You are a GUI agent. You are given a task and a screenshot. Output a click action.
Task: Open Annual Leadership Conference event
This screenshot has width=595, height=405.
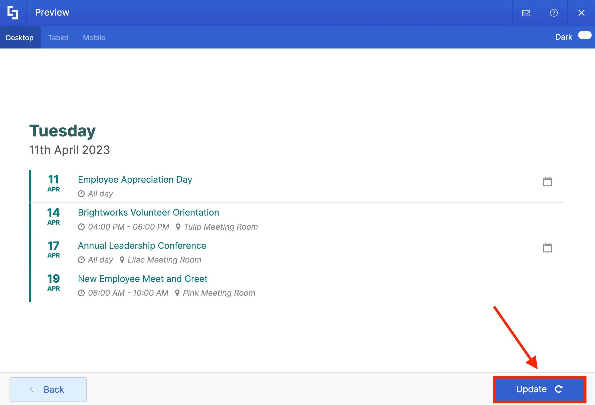point(142,245)
